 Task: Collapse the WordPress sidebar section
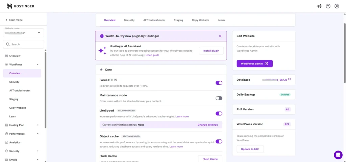(x=38, y=64)
